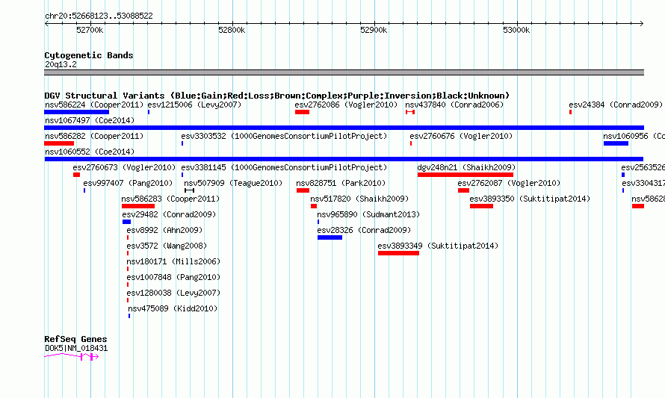Click the ruler's left arrow end
This screenshot has height=398, width=665.
click(x=46, y=23)
